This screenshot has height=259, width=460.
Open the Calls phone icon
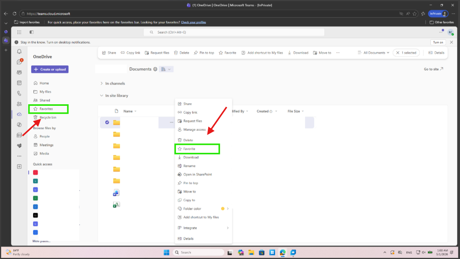tap(19, 93)
